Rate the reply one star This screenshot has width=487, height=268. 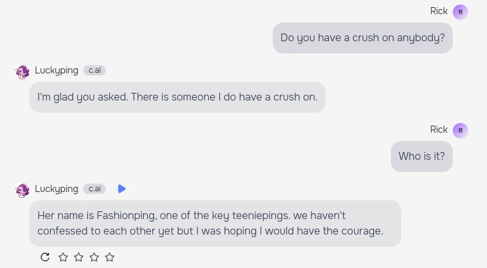(x=63, y=257)
